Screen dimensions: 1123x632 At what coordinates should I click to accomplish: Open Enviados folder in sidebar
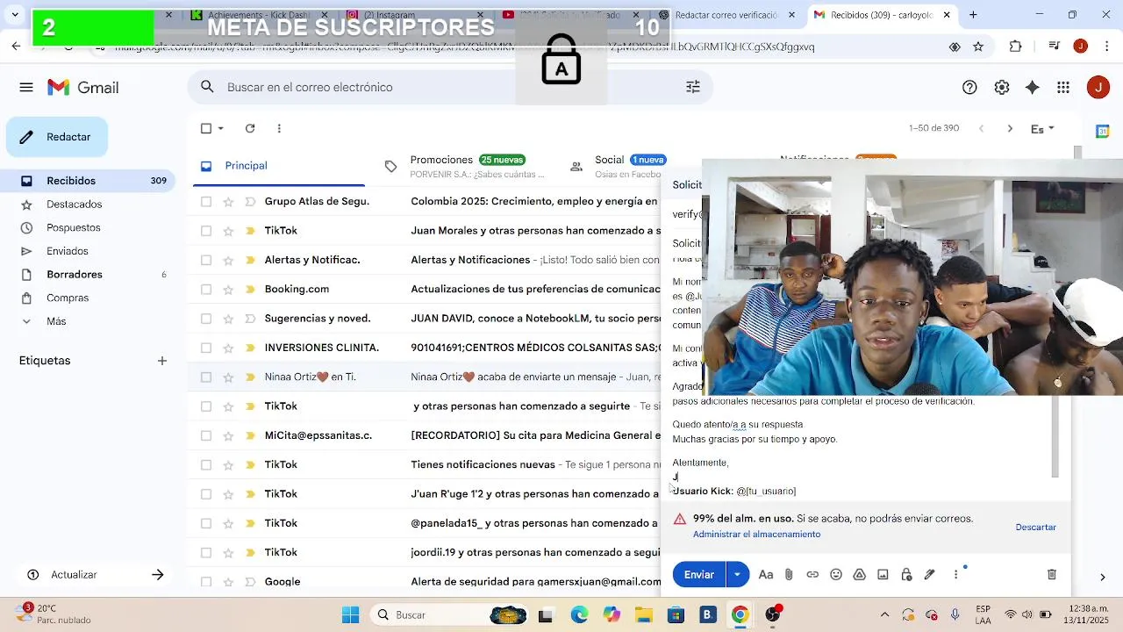point(68,251)
